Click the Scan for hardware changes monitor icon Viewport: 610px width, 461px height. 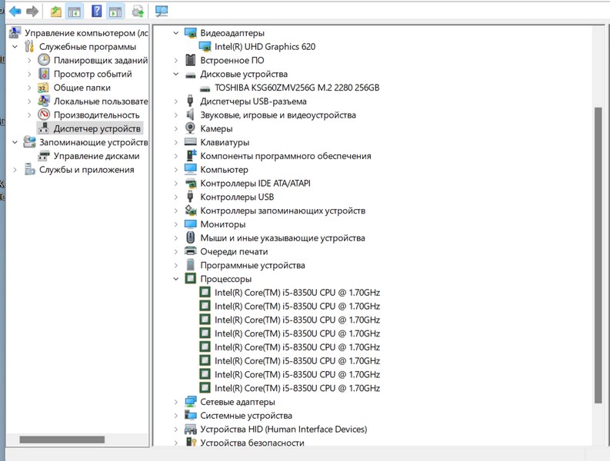pyautogui.click(x=162, y=11)
